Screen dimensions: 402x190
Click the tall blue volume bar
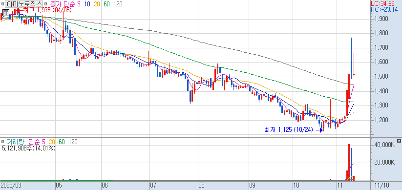351,165
